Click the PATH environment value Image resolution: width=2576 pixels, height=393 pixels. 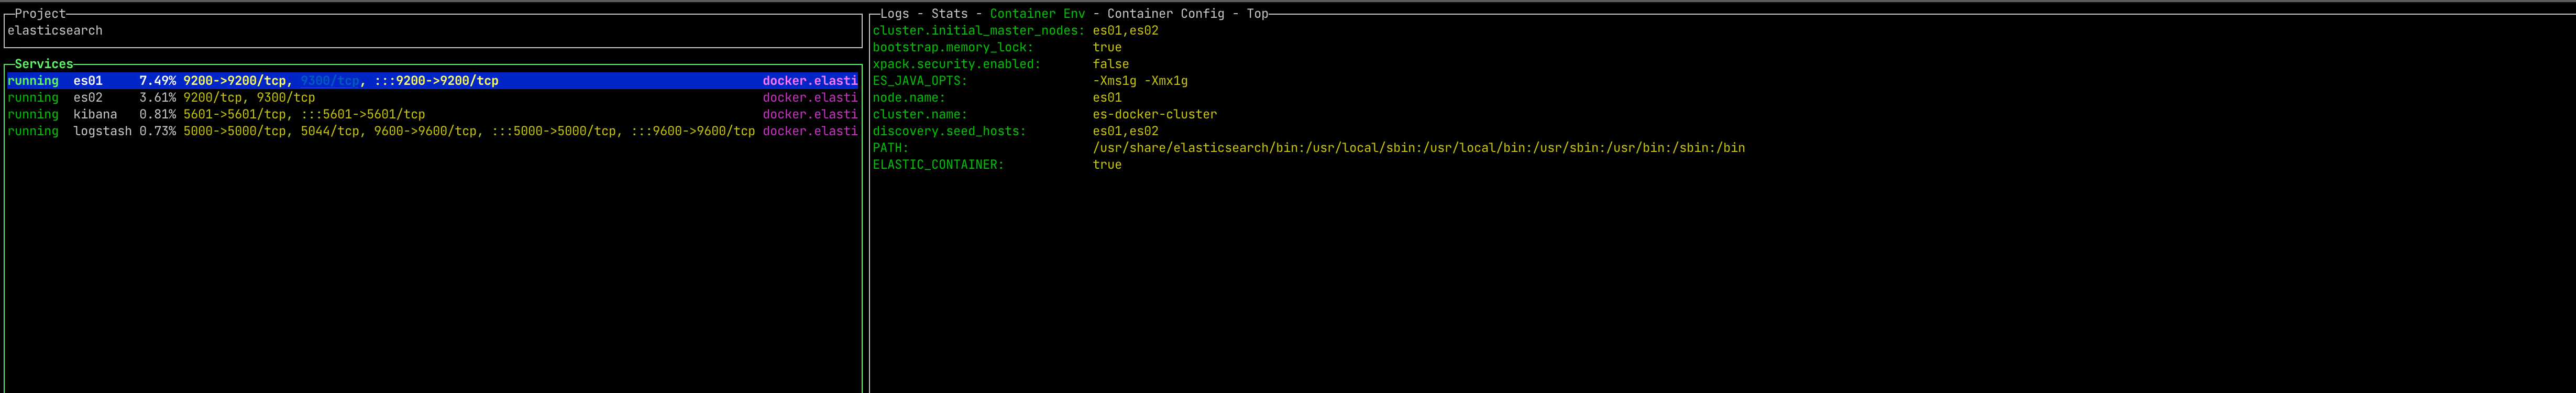(1419, 148)
